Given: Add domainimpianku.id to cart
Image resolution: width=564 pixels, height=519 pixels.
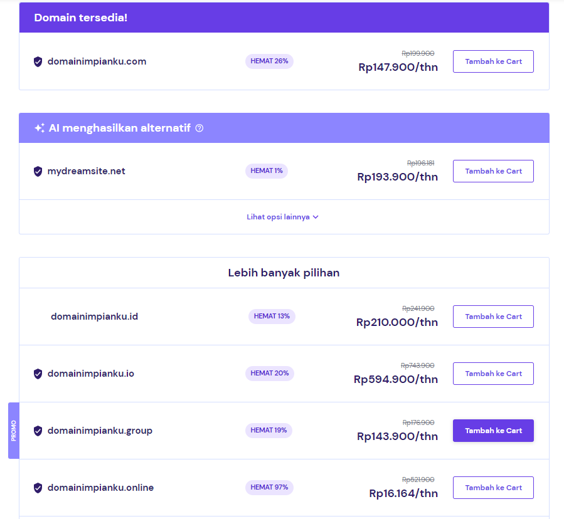Looking at the screenshot, I should 493,316.
